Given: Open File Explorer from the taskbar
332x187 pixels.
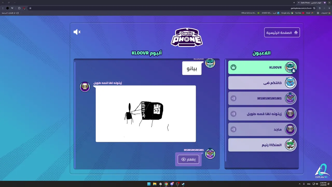Looking at the screenshot, I should point(155,184).
